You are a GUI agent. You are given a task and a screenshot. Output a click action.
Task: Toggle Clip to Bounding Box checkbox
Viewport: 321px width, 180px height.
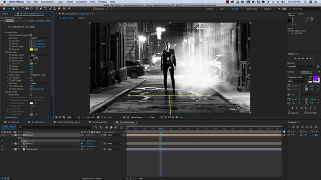31,35
